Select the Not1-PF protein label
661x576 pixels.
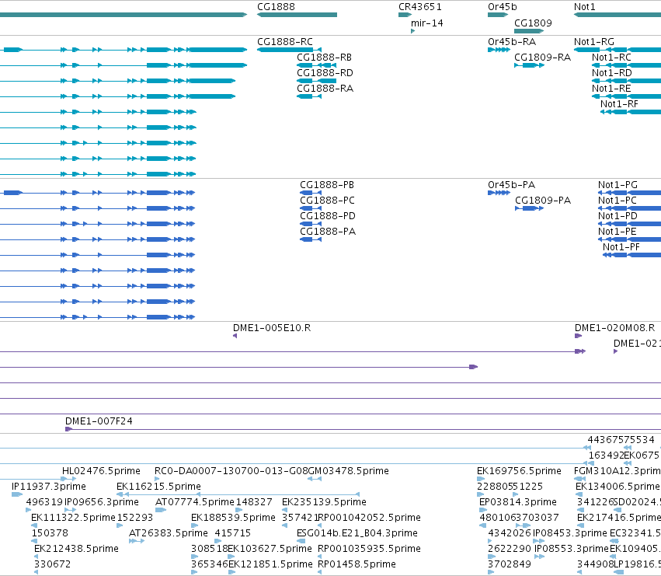coord(621,247)
